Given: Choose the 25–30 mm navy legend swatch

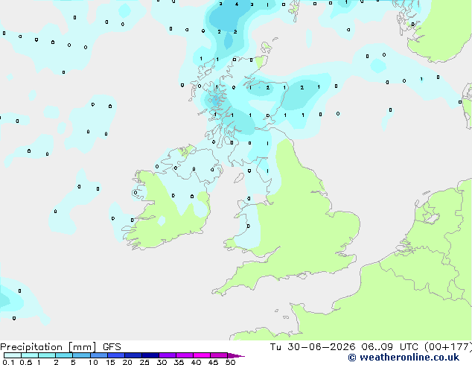Looking at the screenshot, I should pyautogui.click(x=150, y=355).
